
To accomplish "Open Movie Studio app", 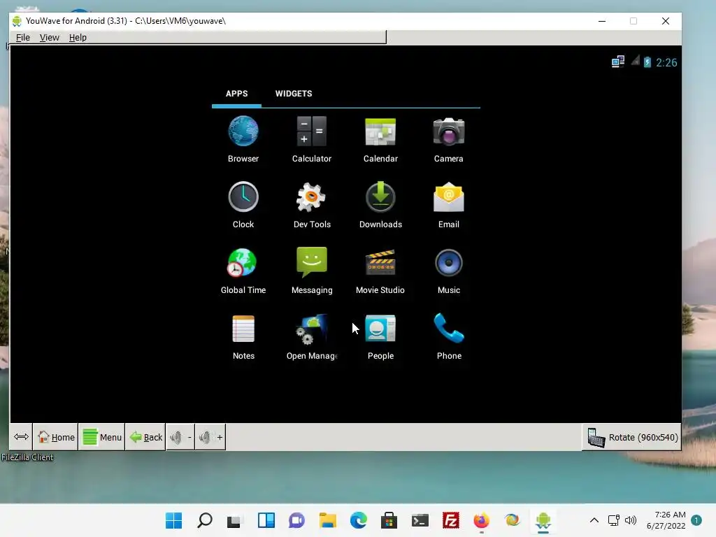I will point(380,271).
